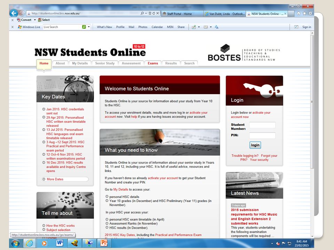Open the Subject selection link
This screenshot has height=250, width=334.
tap(58, 230)
